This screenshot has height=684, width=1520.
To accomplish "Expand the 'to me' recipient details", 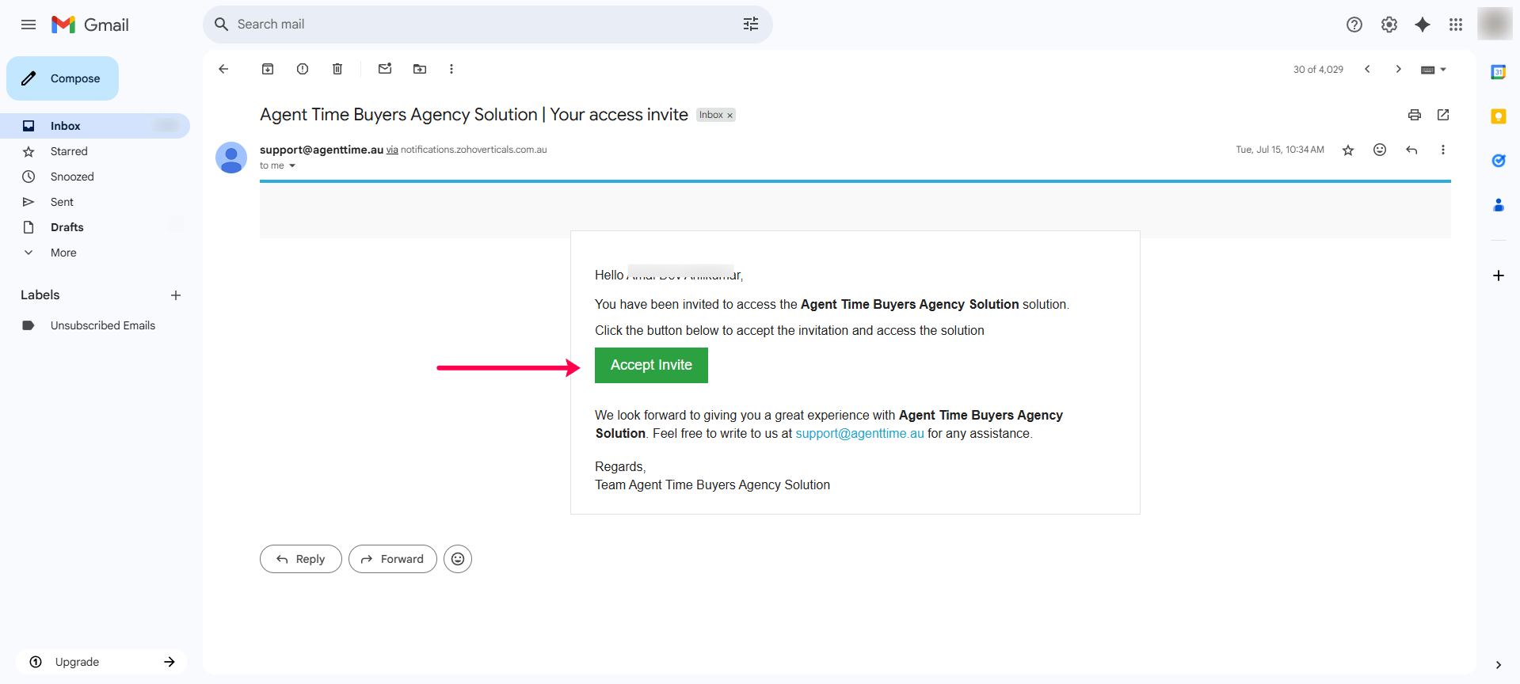I will [x=292, y=165].
